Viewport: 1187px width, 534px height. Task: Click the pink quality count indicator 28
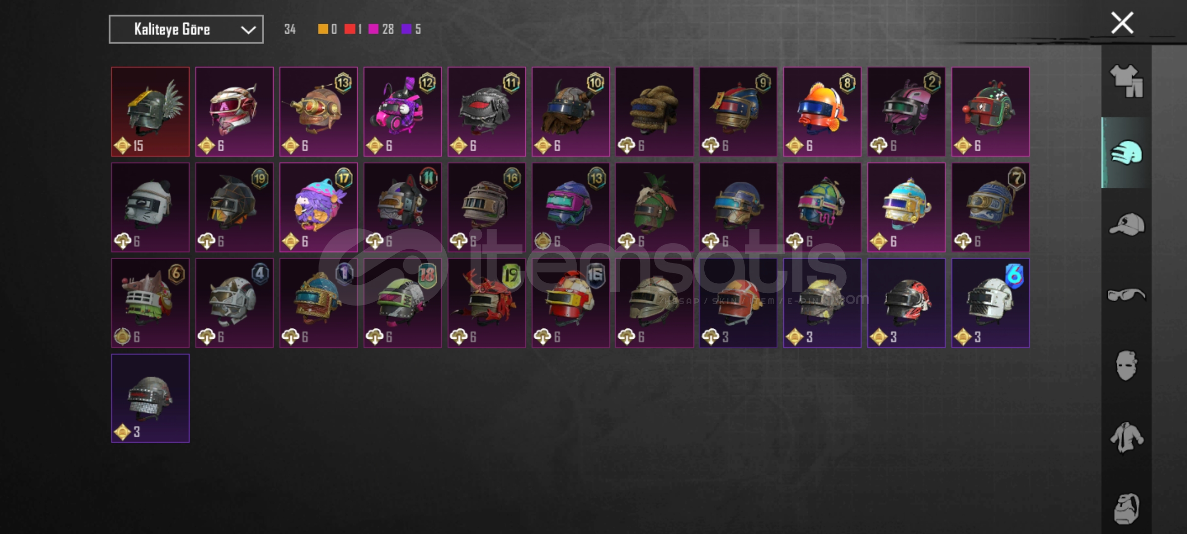click(x=381, y=29)
